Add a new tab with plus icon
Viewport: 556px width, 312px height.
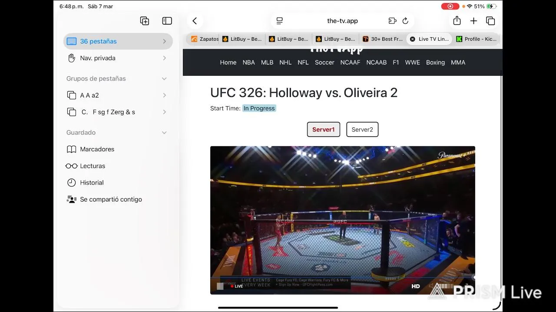click(474, 21)
